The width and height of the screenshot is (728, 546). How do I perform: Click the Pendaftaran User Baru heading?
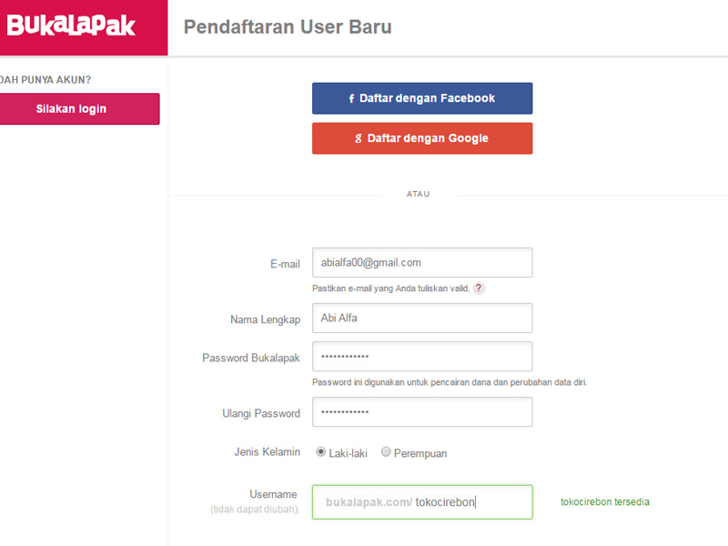tap(288, 27)
